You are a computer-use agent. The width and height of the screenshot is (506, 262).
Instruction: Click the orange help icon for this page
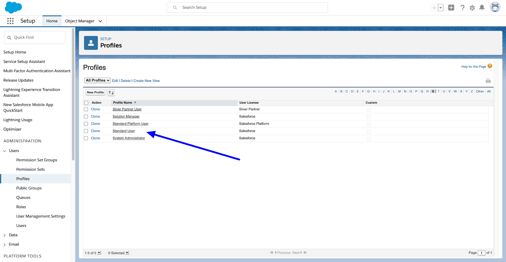pos(490,66)
